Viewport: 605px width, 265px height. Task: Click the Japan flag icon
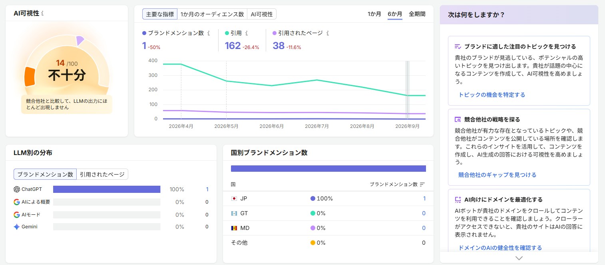tap(234, 198)
